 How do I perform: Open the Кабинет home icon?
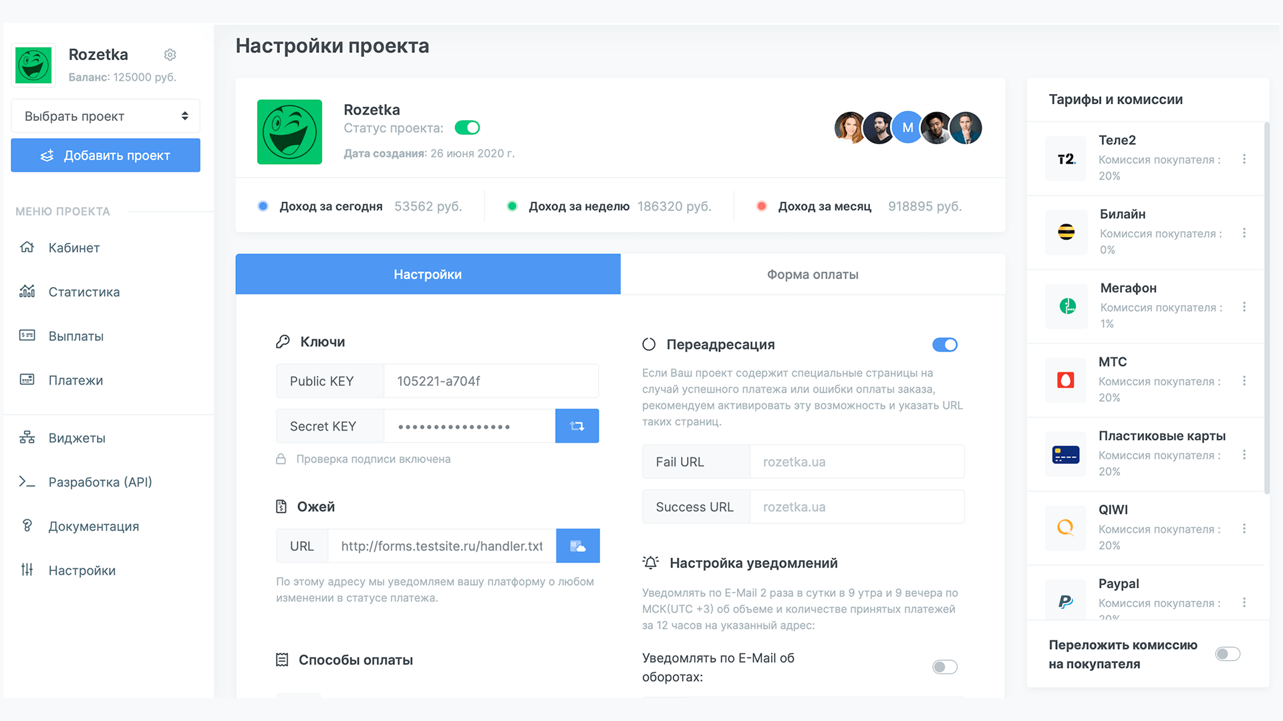point(27,247)
